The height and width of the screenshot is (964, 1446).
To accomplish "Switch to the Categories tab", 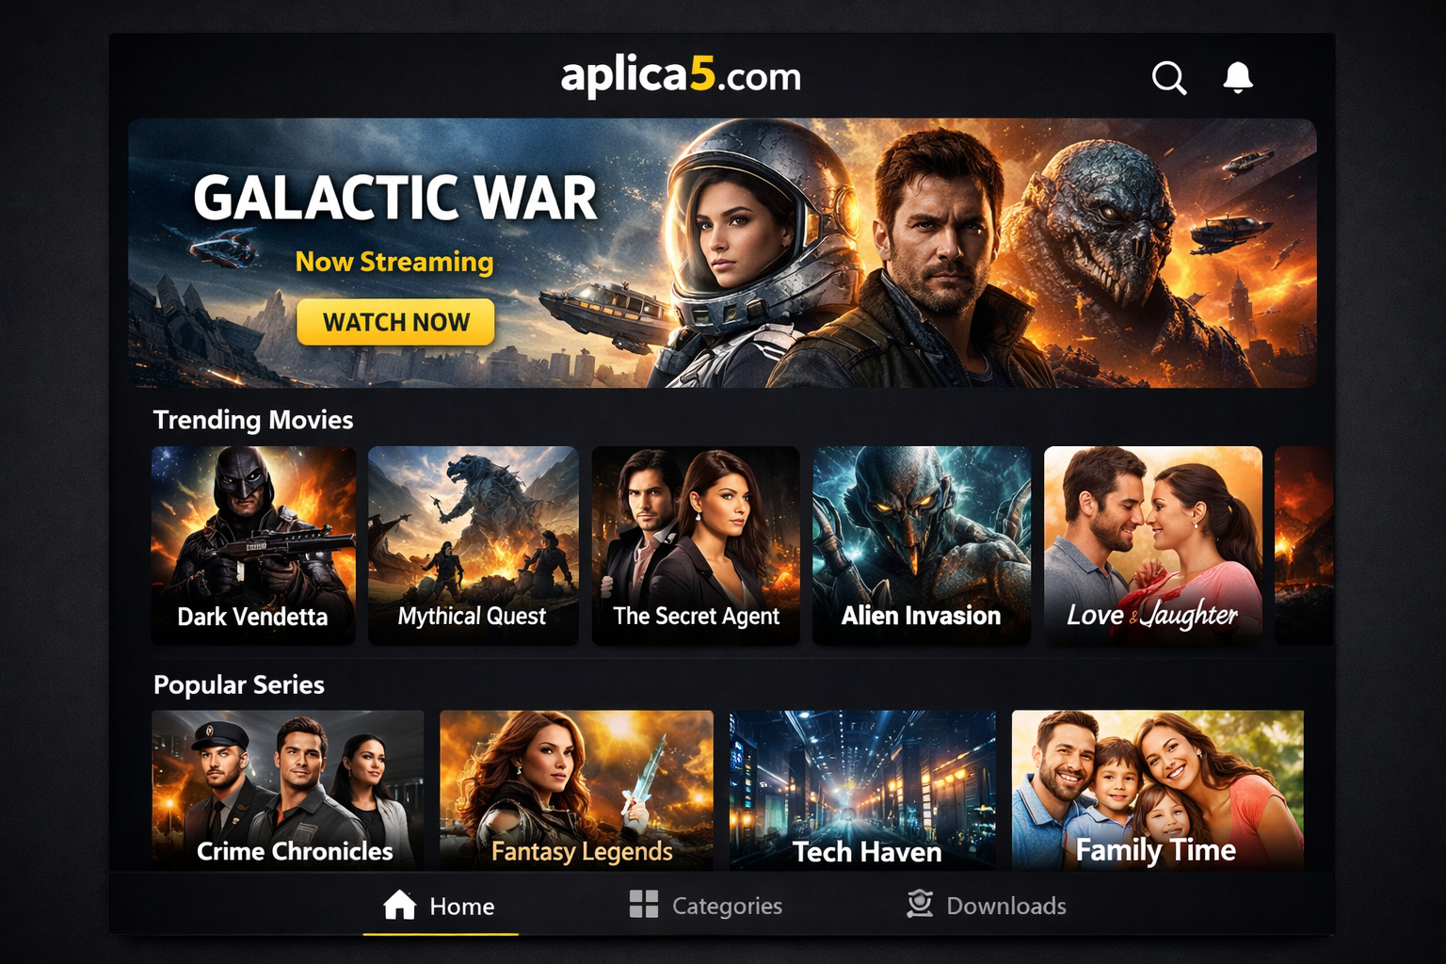I will (x=705, y=905).
